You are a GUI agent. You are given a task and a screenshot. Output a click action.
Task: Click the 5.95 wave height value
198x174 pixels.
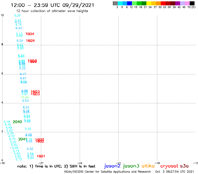15,148
